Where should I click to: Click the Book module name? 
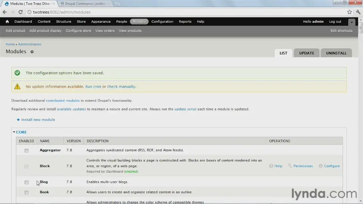[x=44, y=192]
